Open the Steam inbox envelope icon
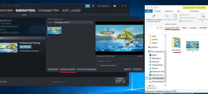Viewport: 208px width, 94px height. [x=93, y=6]
